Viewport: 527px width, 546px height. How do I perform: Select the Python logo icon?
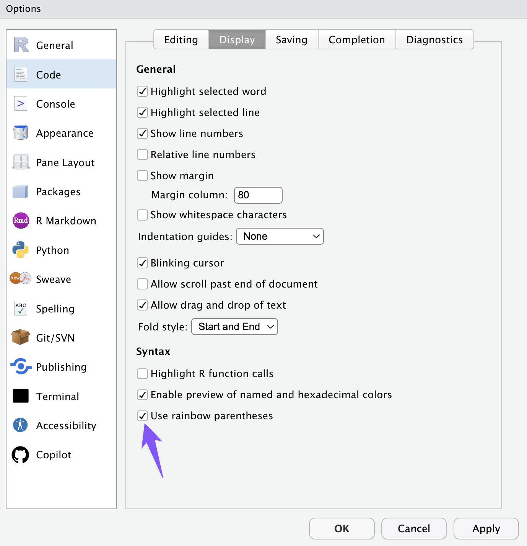[21, 250]
